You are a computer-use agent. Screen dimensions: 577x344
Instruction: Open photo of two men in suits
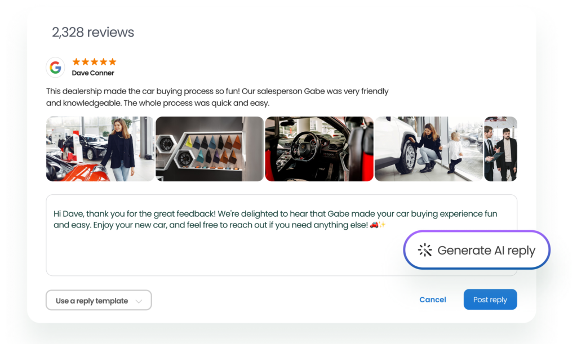point(500,149)
